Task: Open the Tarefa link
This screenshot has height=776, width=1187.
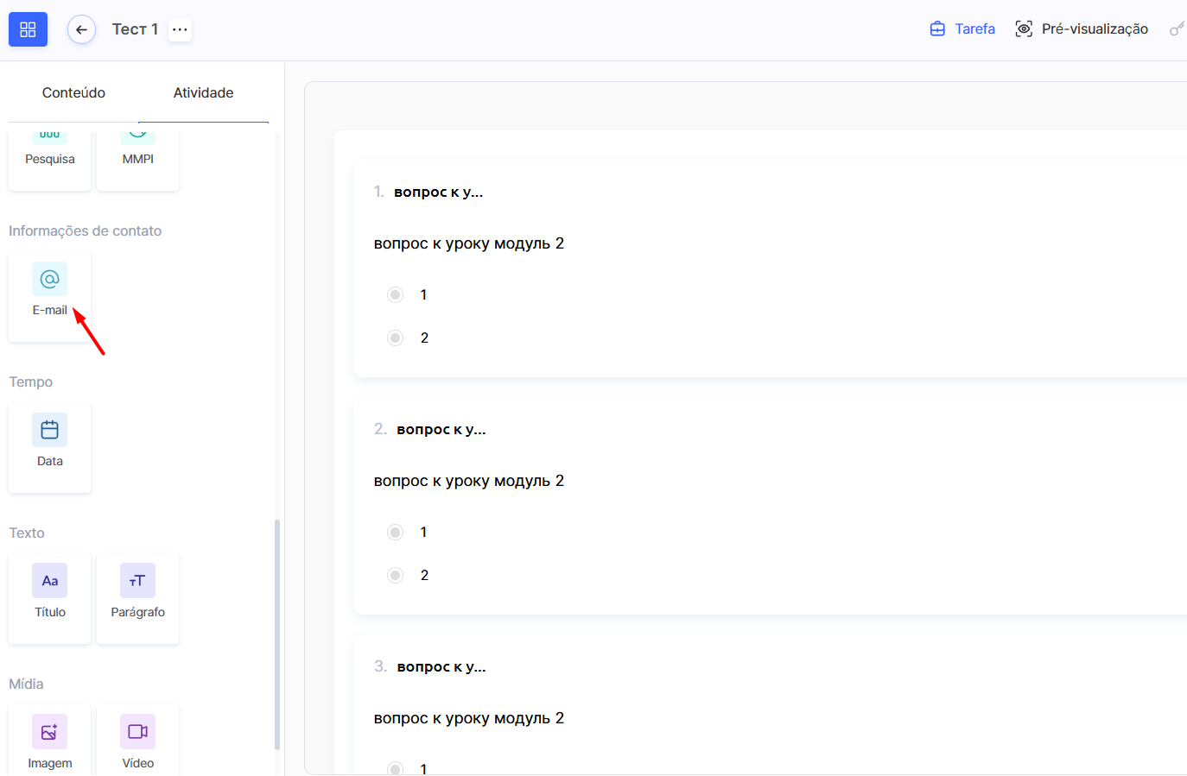Action: tap(962, 29)
